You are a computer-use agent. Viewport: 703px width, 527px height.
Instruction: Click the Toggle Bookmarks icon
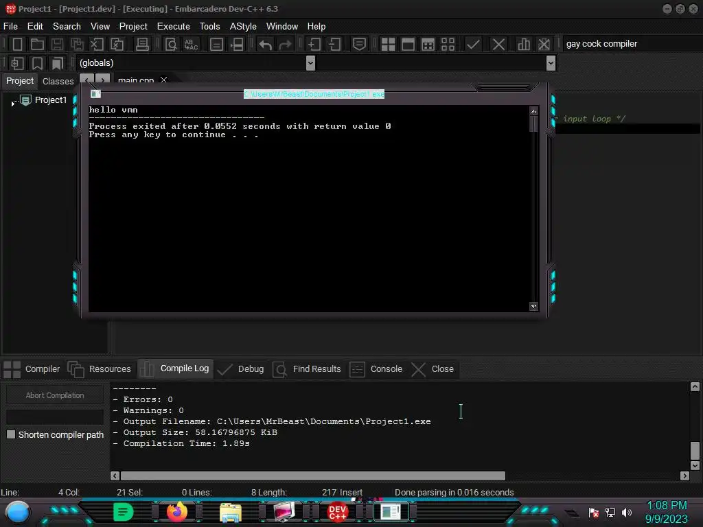(37, 63)
